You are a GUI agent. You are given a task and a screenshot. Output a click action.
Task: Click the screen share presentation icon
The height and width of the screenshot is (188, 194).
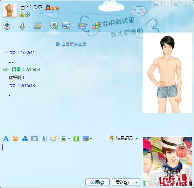[82, 26]
